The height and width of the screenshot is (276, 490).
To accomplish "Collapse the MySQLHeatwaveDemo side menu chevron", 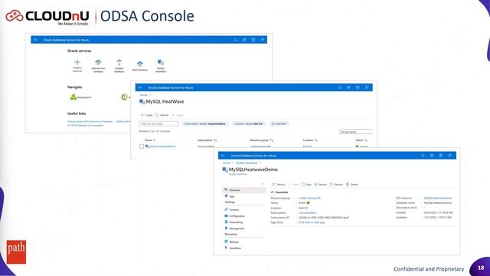I will 263,184.
